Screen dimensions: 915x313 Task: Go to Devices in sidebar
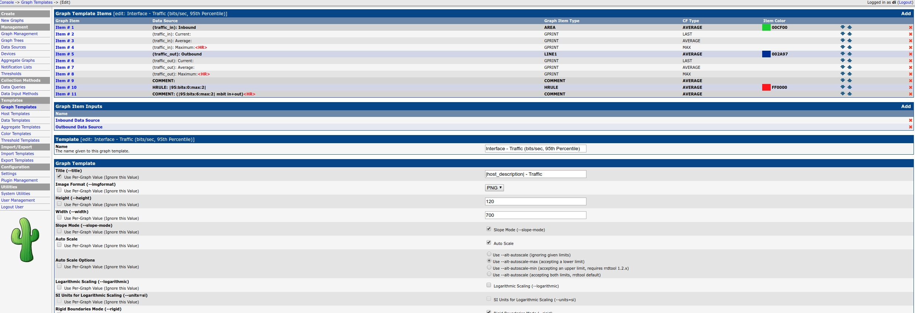pyautogui.click(x=8, y=54)
